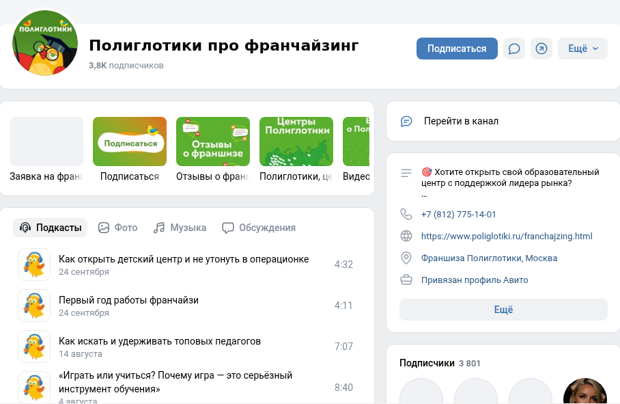620x404 pixels.
Task: Open the poliglotiki.ru franchajzing link
Action: [507, 237]
